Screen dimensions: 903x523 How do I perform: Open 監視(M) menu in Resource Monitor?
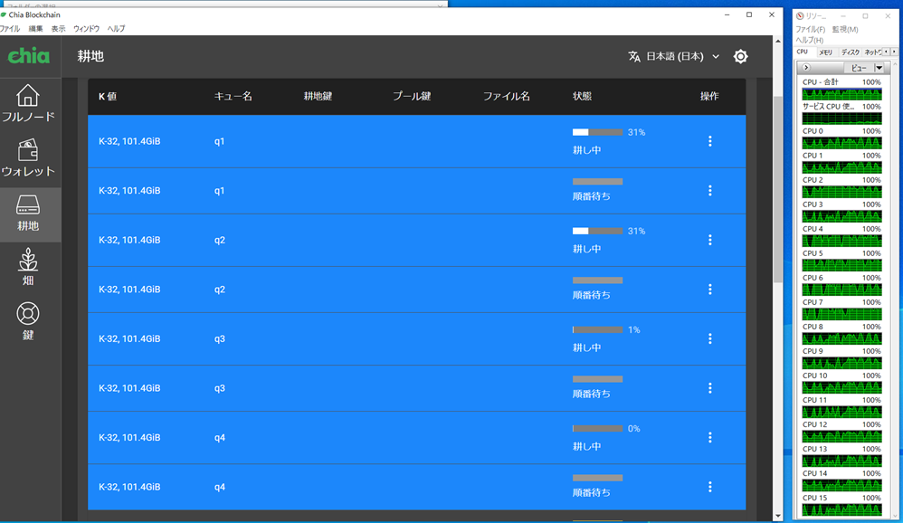(845, 29)
